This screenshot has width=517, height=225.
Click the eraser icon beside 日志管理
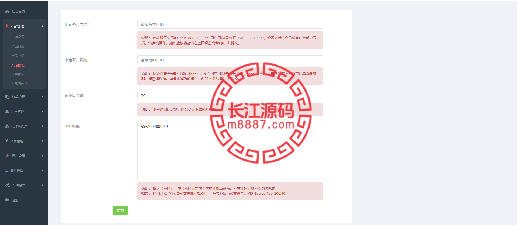click(8, 156)
